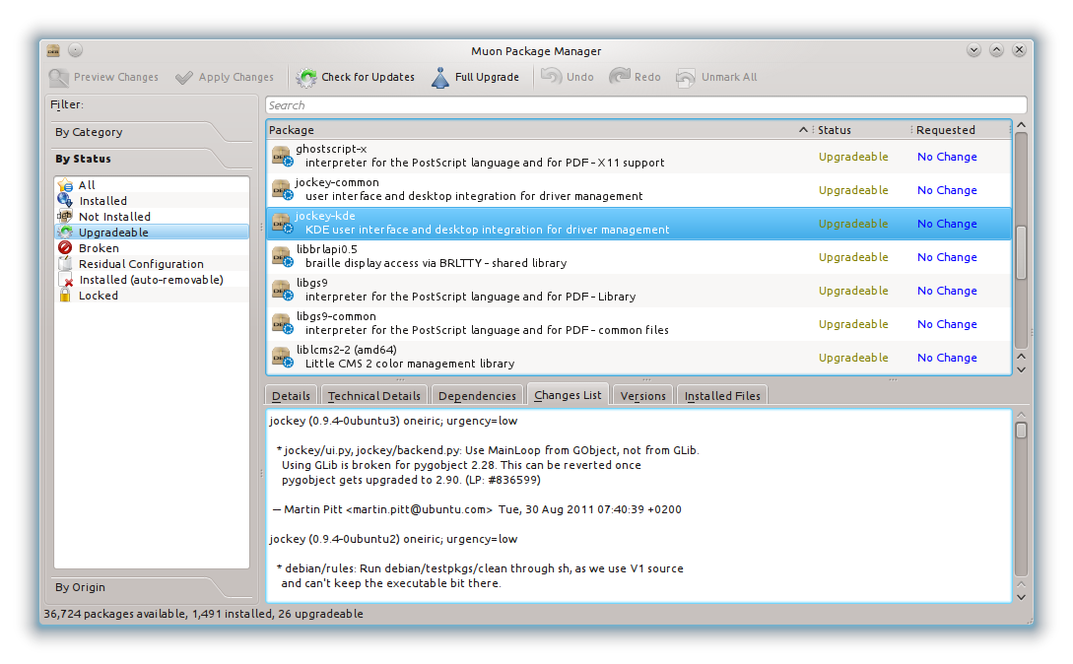This screenshot has height=664, width=1073.
Task: Switch to the Dependencies tab
Action: pyautogui.click(x=477, y=396)
